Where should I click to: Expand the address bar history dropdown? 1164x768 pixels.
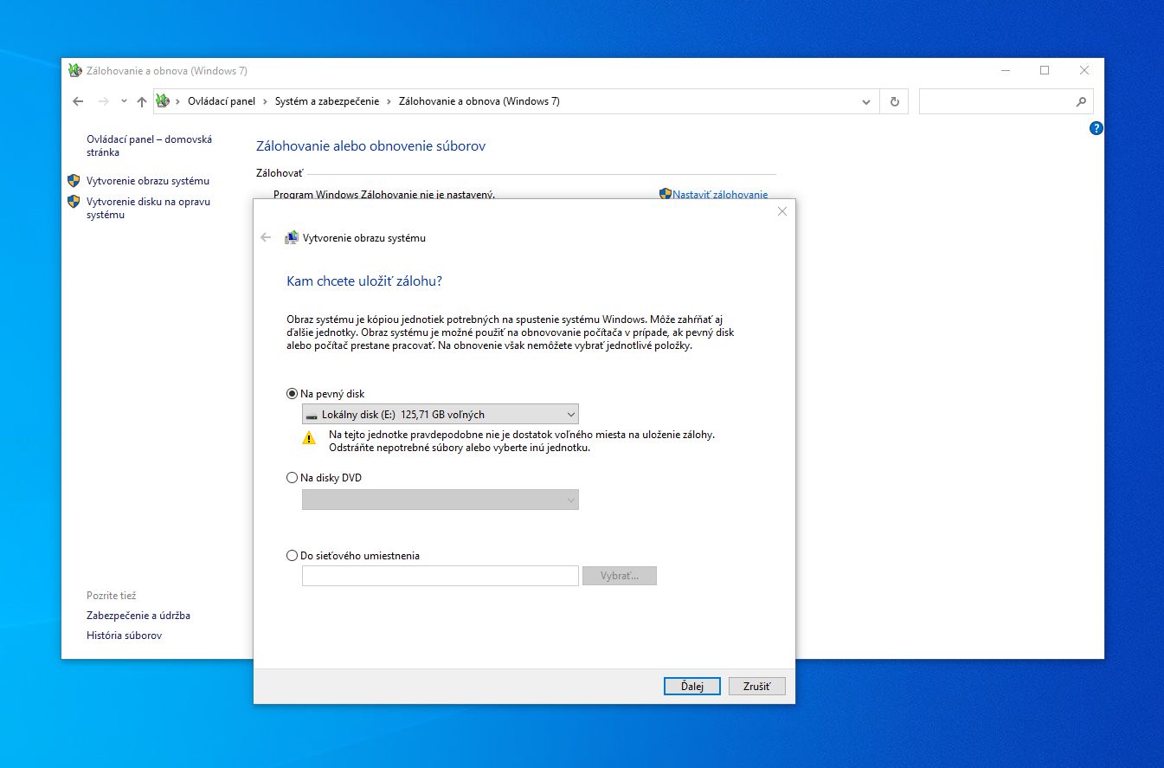pyautogui.click(x=866, y=101)
